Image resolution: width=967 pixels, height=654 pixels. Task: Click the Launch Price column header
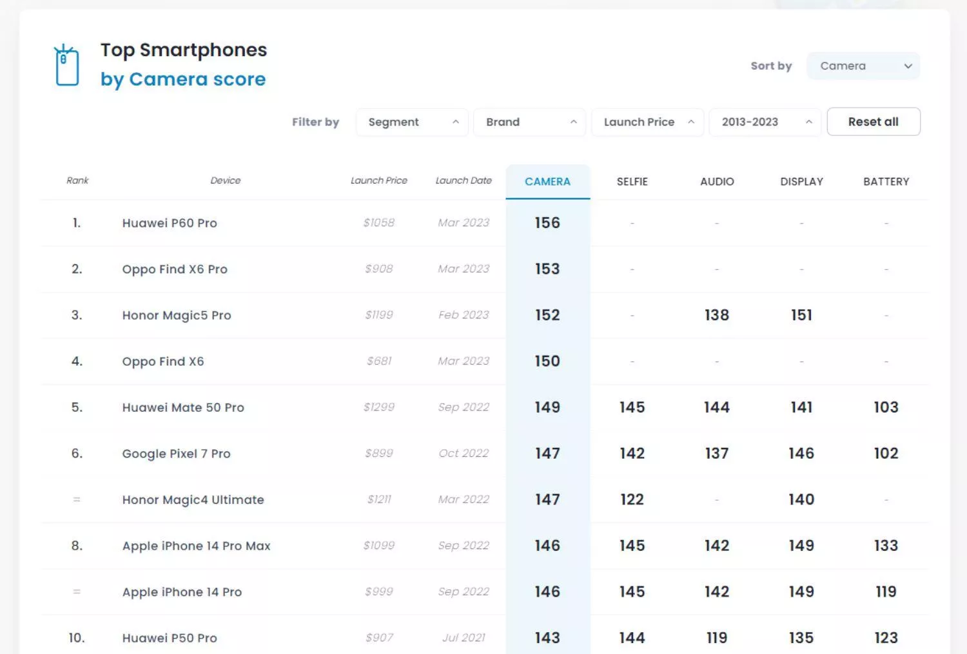click(379, 180)
